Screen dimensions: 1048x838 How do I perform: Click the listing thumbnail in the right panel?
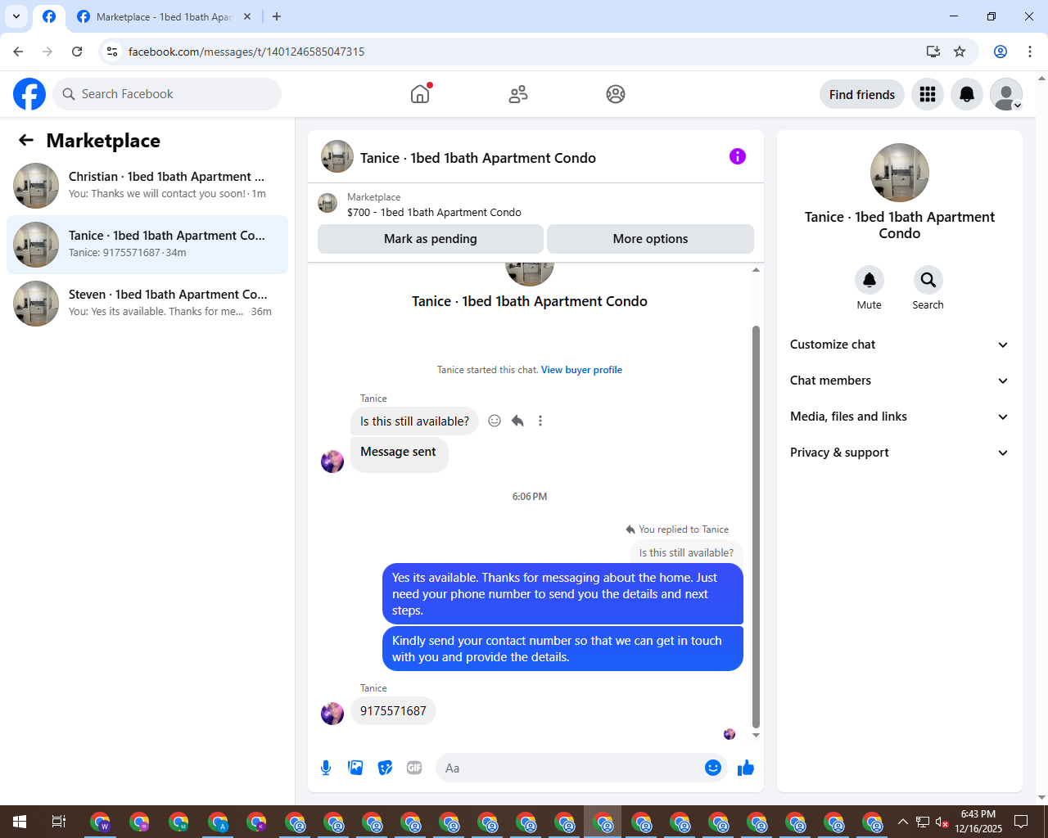[900, 173]
